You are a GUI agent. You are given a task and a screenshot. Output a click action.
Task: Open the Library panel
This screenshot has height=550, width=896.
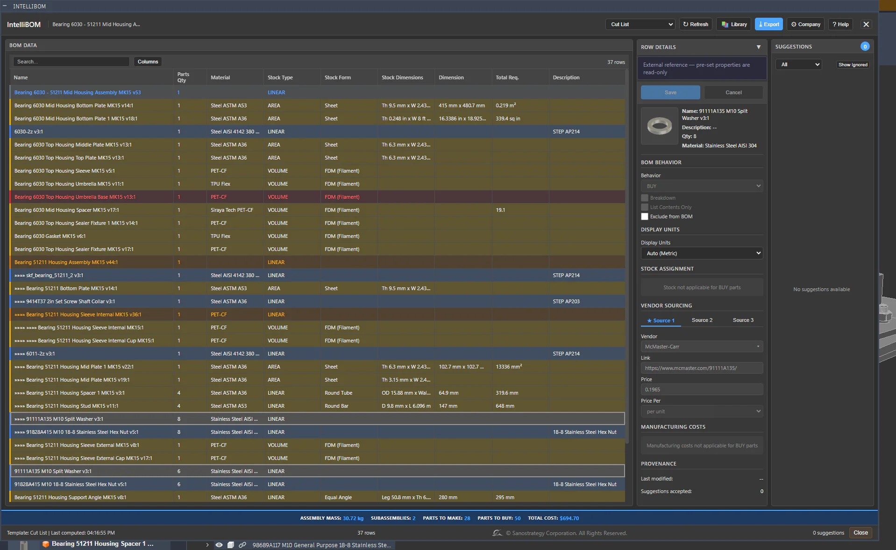point(734,24)
